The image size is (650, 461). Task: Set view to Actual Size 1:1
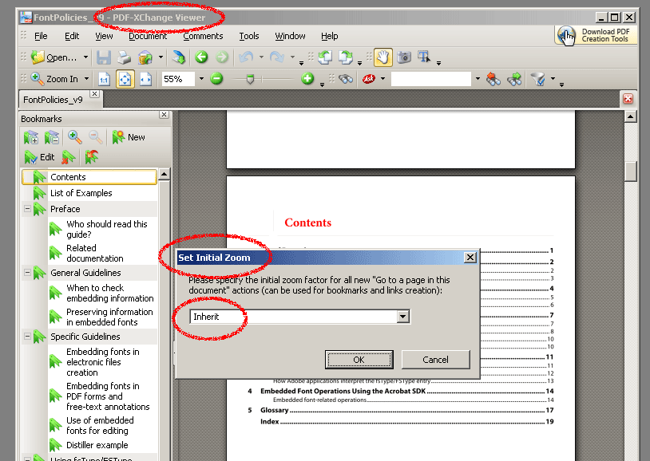104,79
